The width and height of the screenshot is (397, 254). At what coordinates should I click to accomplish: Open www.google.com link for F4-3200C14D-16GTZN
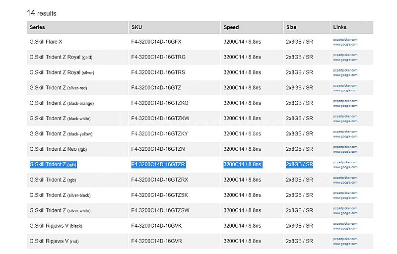click(x=345, y=152)
